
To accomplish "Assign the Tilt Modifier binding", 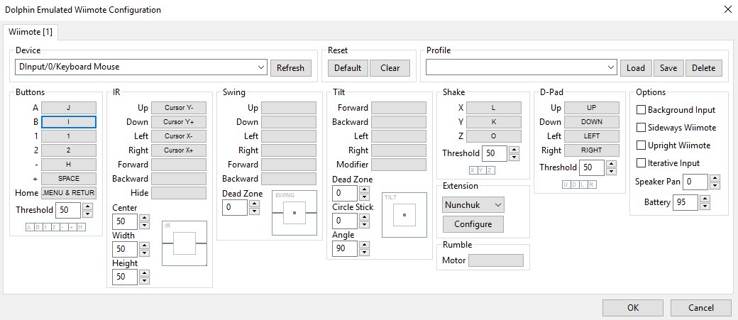I will coord(399,164).
